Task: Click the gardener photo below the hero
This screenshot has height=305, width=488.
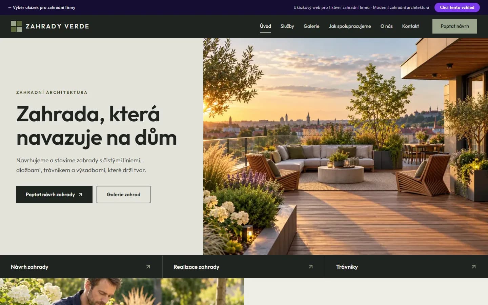Action: click(122, 291)
